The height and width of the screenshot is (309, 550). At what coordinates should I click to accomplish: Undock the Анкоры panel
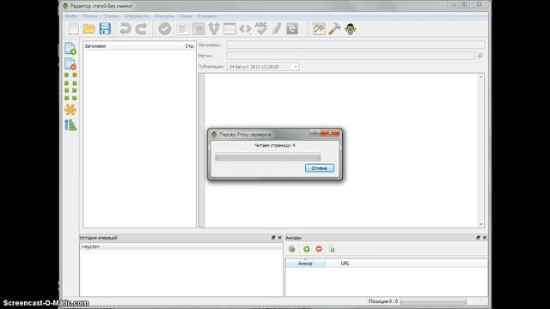pyautogui.click(x=478, y=238)
